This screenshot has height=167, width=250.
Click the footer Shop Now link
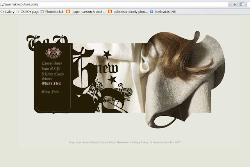(x=75, y=142)
